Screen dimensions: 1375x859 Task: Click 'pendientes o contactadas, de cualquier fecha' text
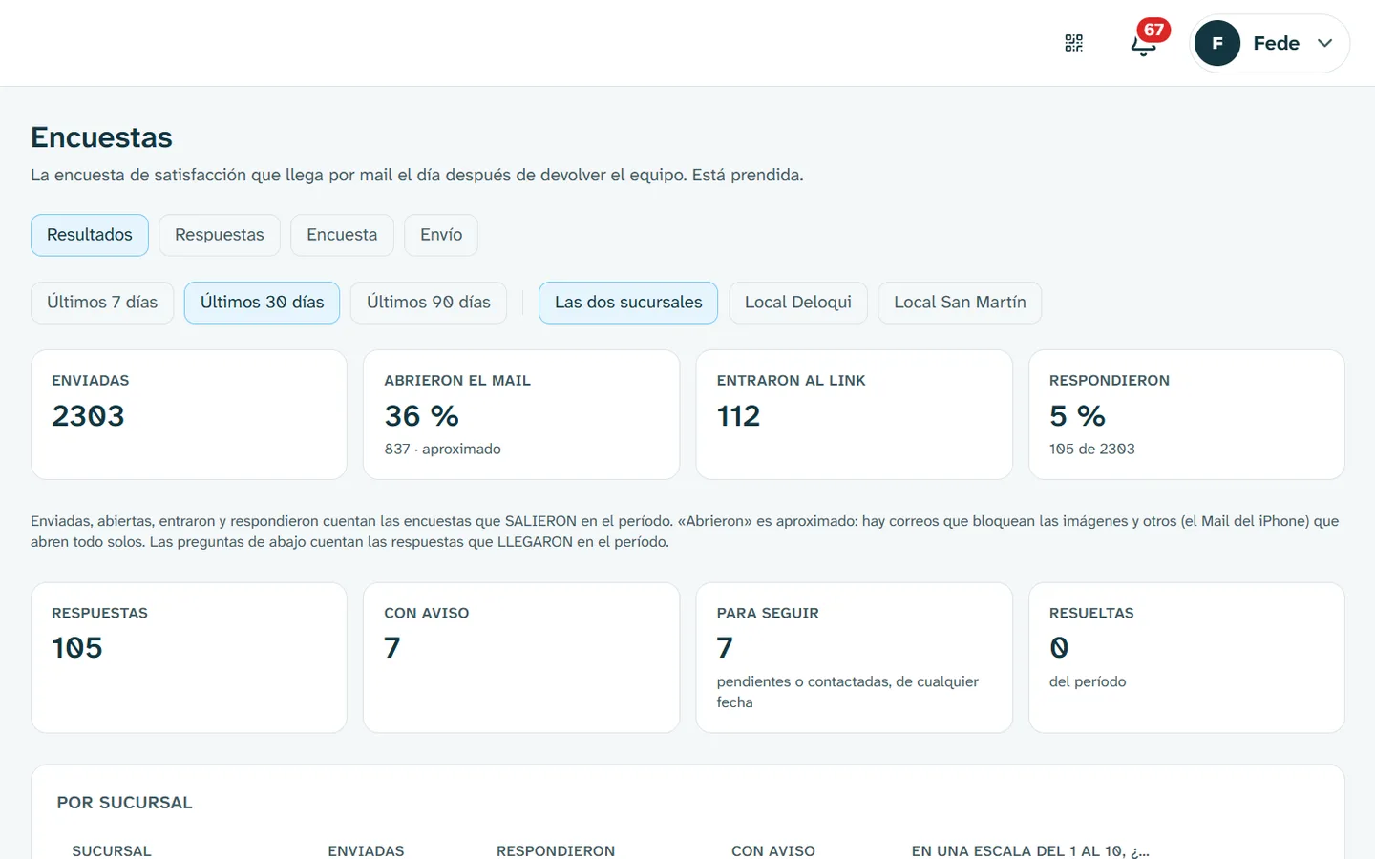848,692
